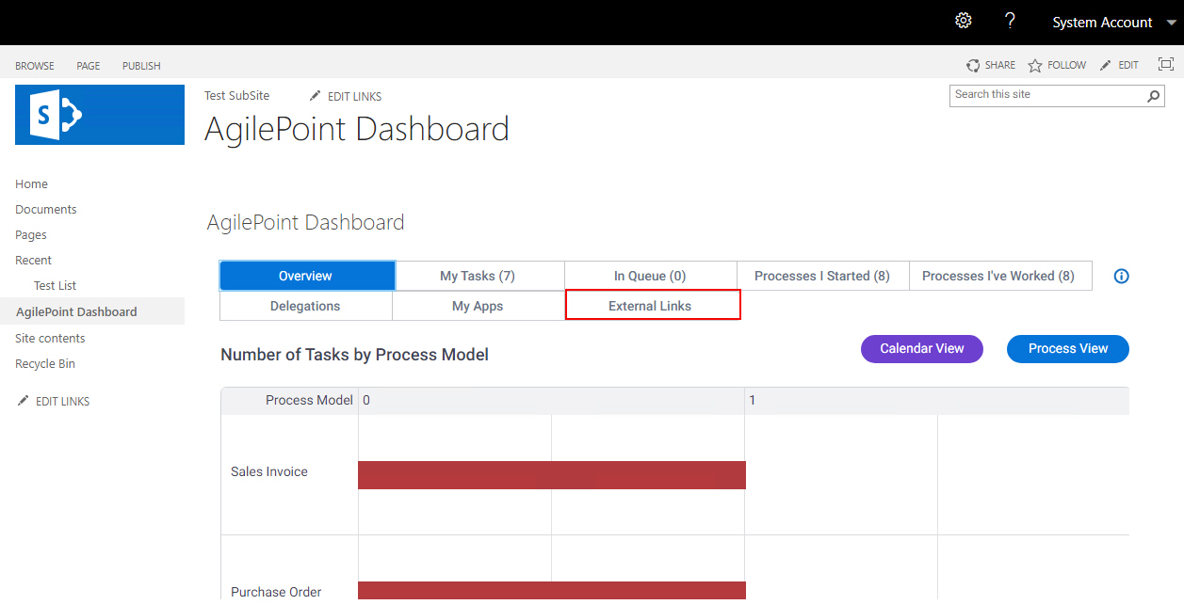Open Processes I've Worked (8) tab
The image size is (1184, 605).
[x=999, y=276]
